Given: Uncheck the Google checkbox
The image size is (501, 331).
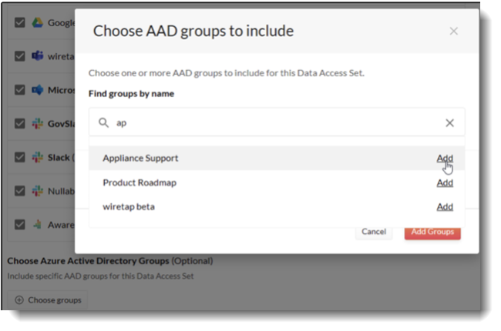Looking at the screenshot, I should tap(20, 22).
